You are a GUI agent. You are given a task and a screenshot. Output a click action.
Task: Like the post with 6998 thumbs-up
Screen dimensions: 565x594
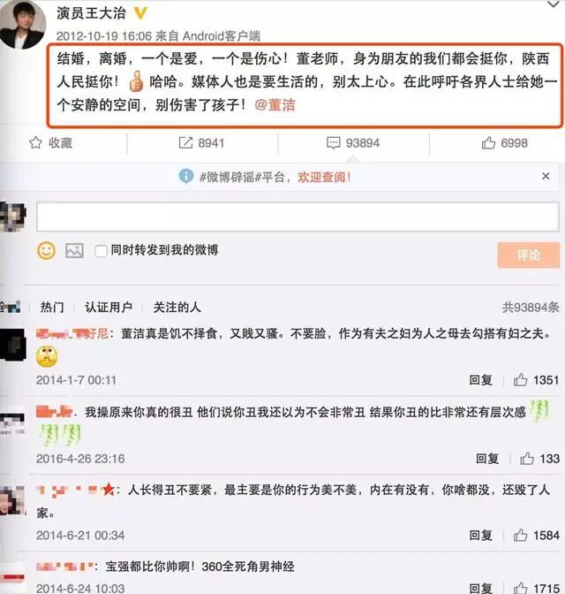click(x=488, y=143)
